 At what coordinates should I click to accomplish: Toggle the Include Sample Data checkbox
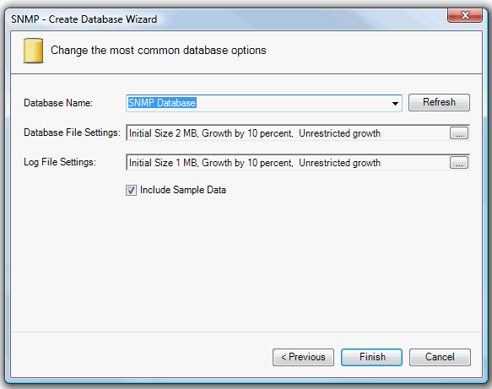coord(131,190)
